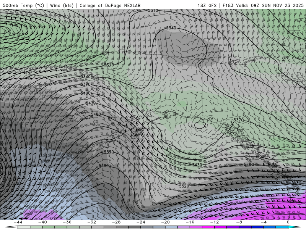Select the -40 colorbar tick label
The height and width of the screenshot is (229, 306).
42,222
